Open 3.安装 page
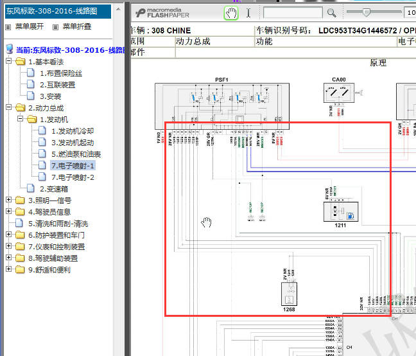Image resolution: width=416 pixels, height=356 pixels. click(51, 96)
